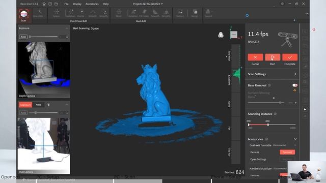Select mesh Isolation tool
Screen dimensions: 326x183
(x=133, y=14)
